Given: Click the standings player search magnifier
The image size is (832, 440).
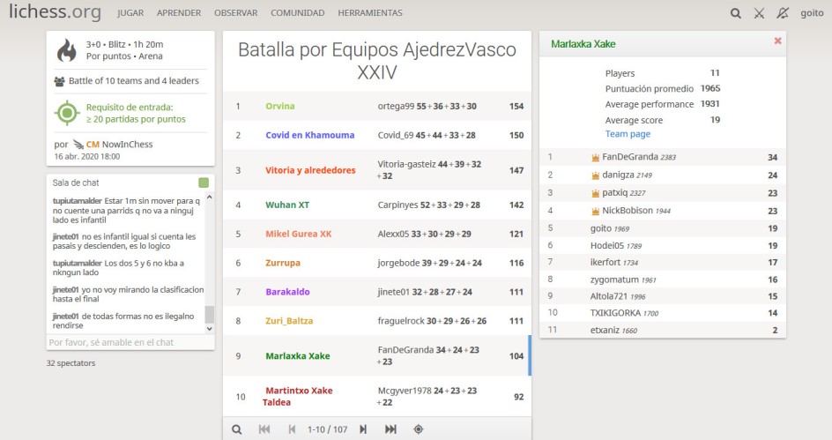Looking at the screenshot, I should tap(236, 429).
